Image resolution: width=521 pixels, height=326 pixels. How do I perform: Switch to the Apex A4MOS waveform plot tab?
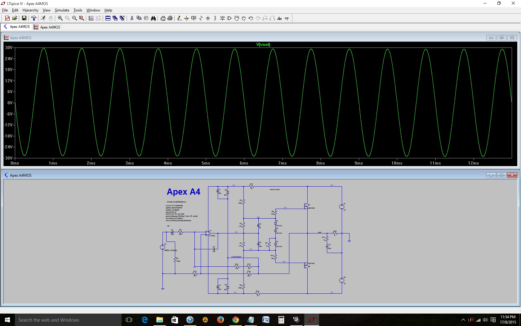[x=47, y=27]
